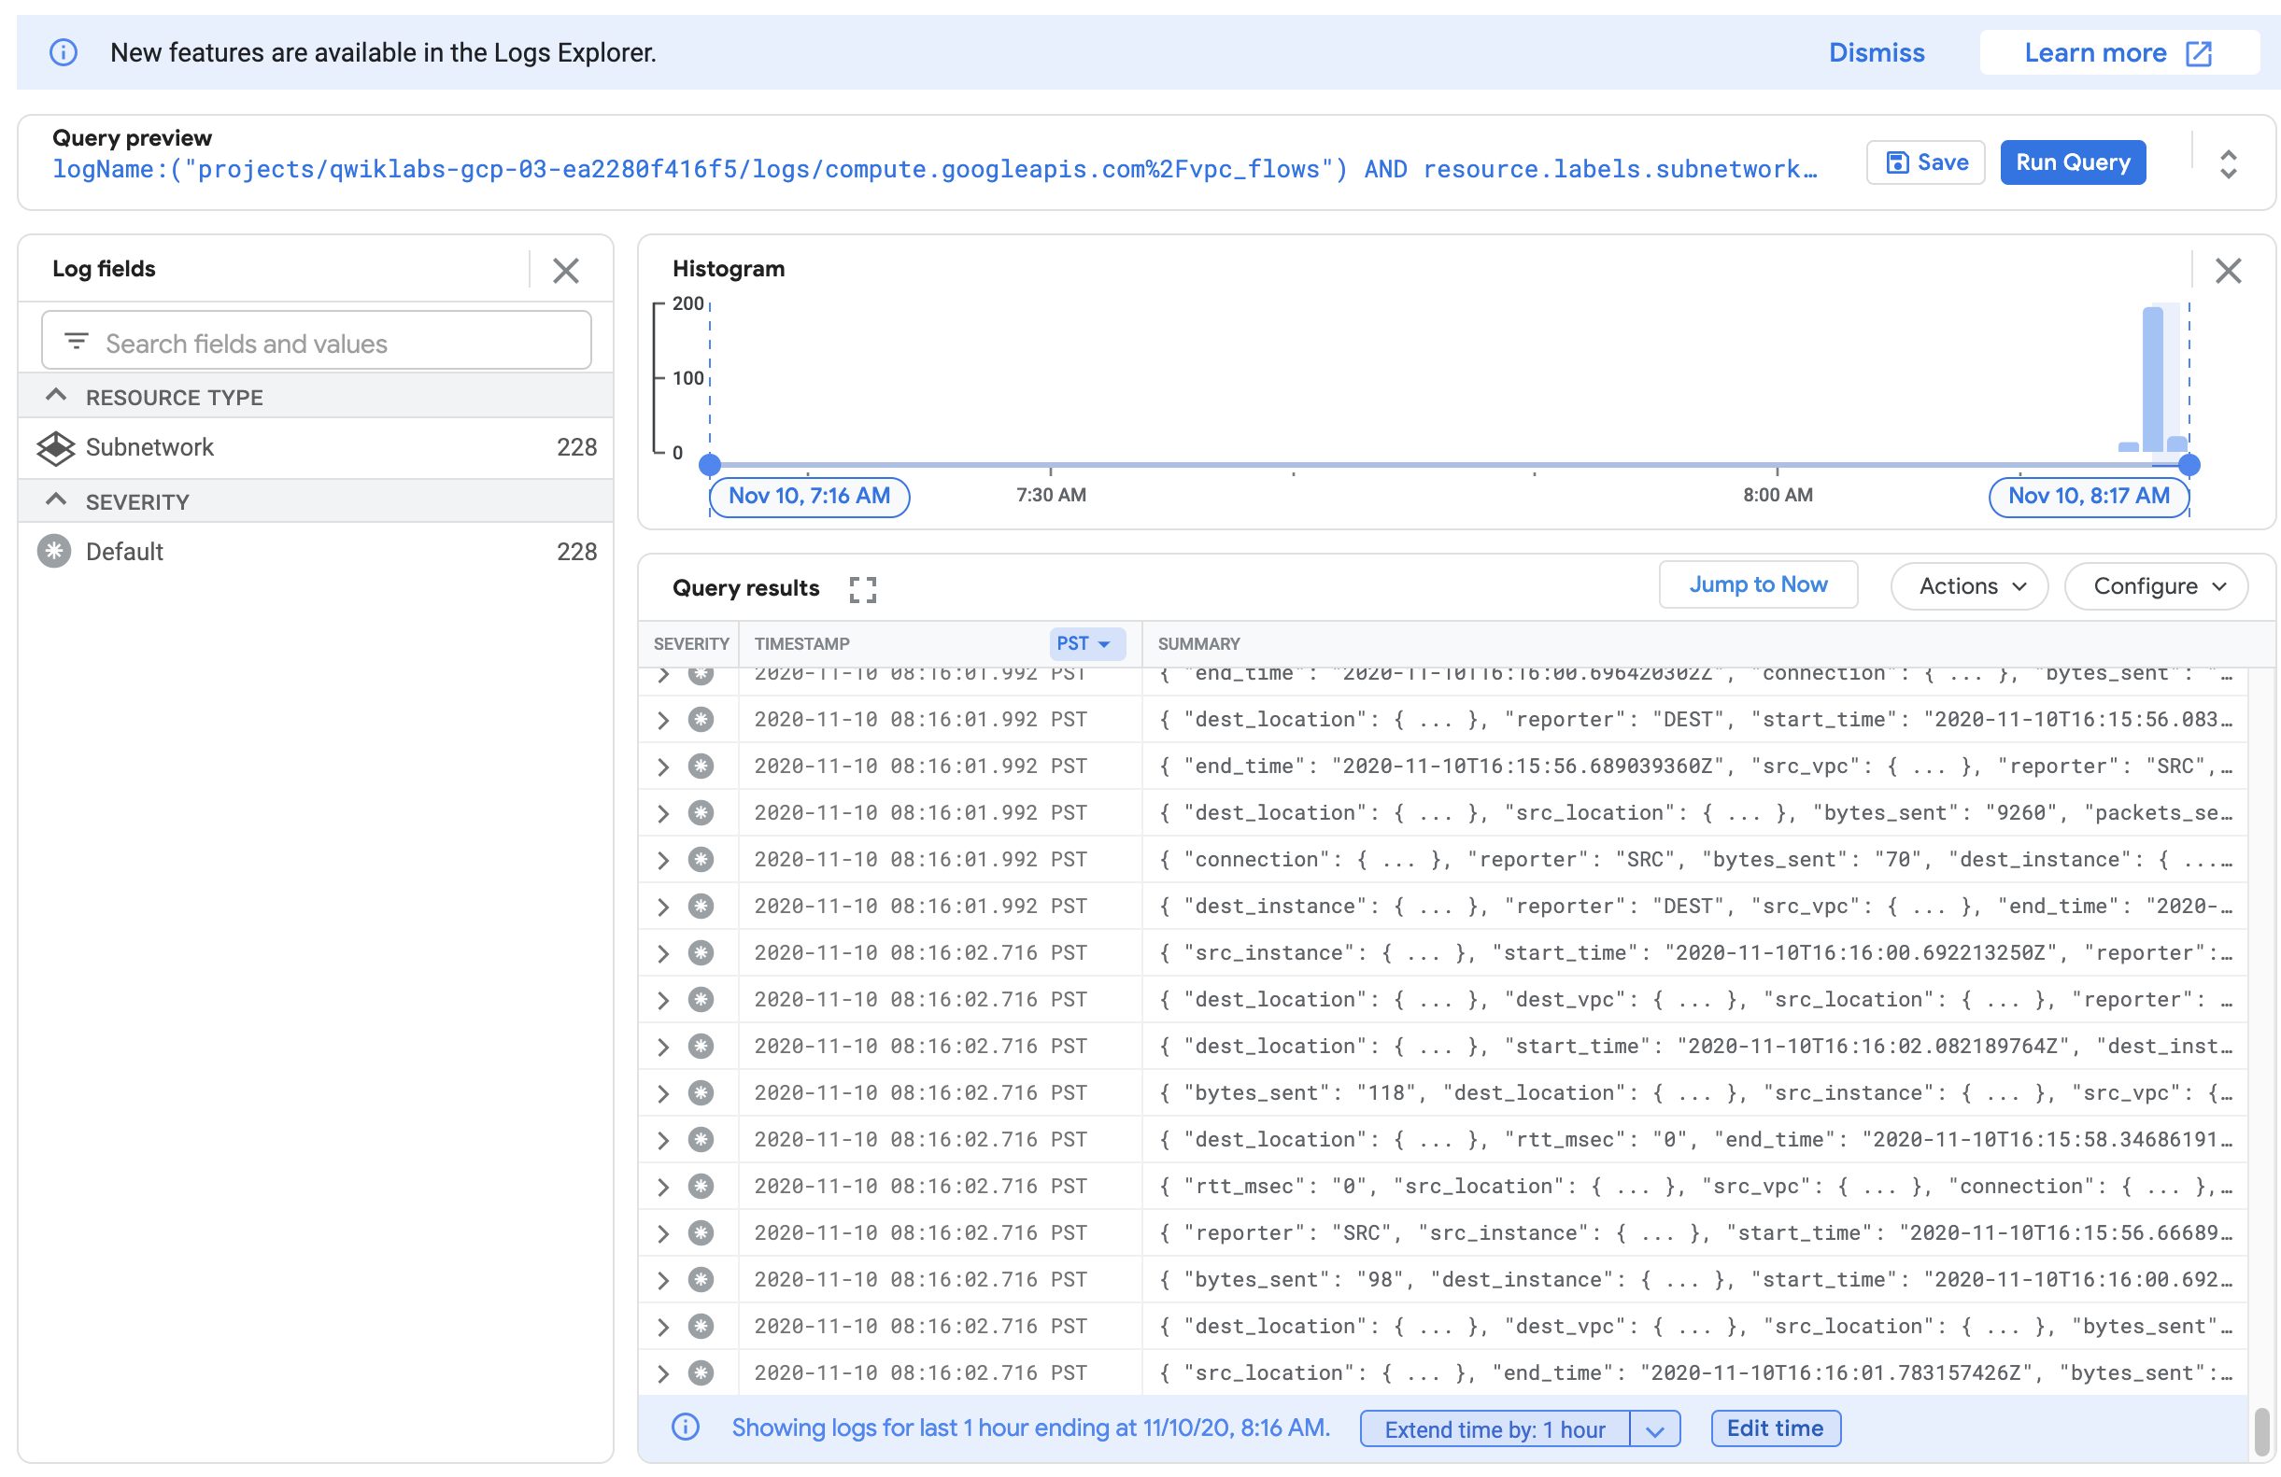Expand the PST timestamp column dropdown
This screenshot has width=2281, height=1477.
1085,644
